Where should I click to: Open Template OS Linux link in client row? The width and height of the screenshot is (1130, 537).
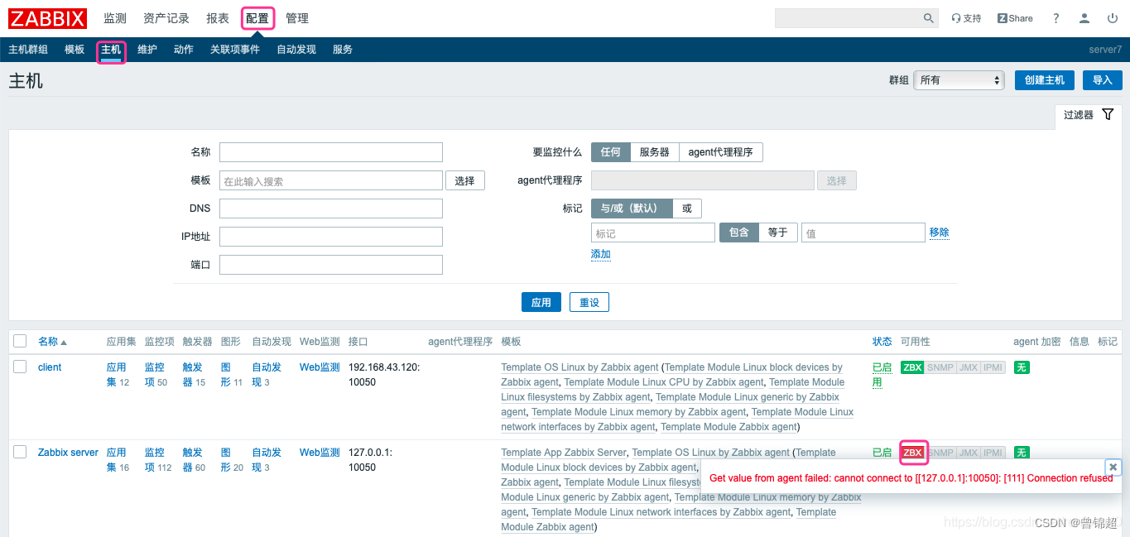579,367
